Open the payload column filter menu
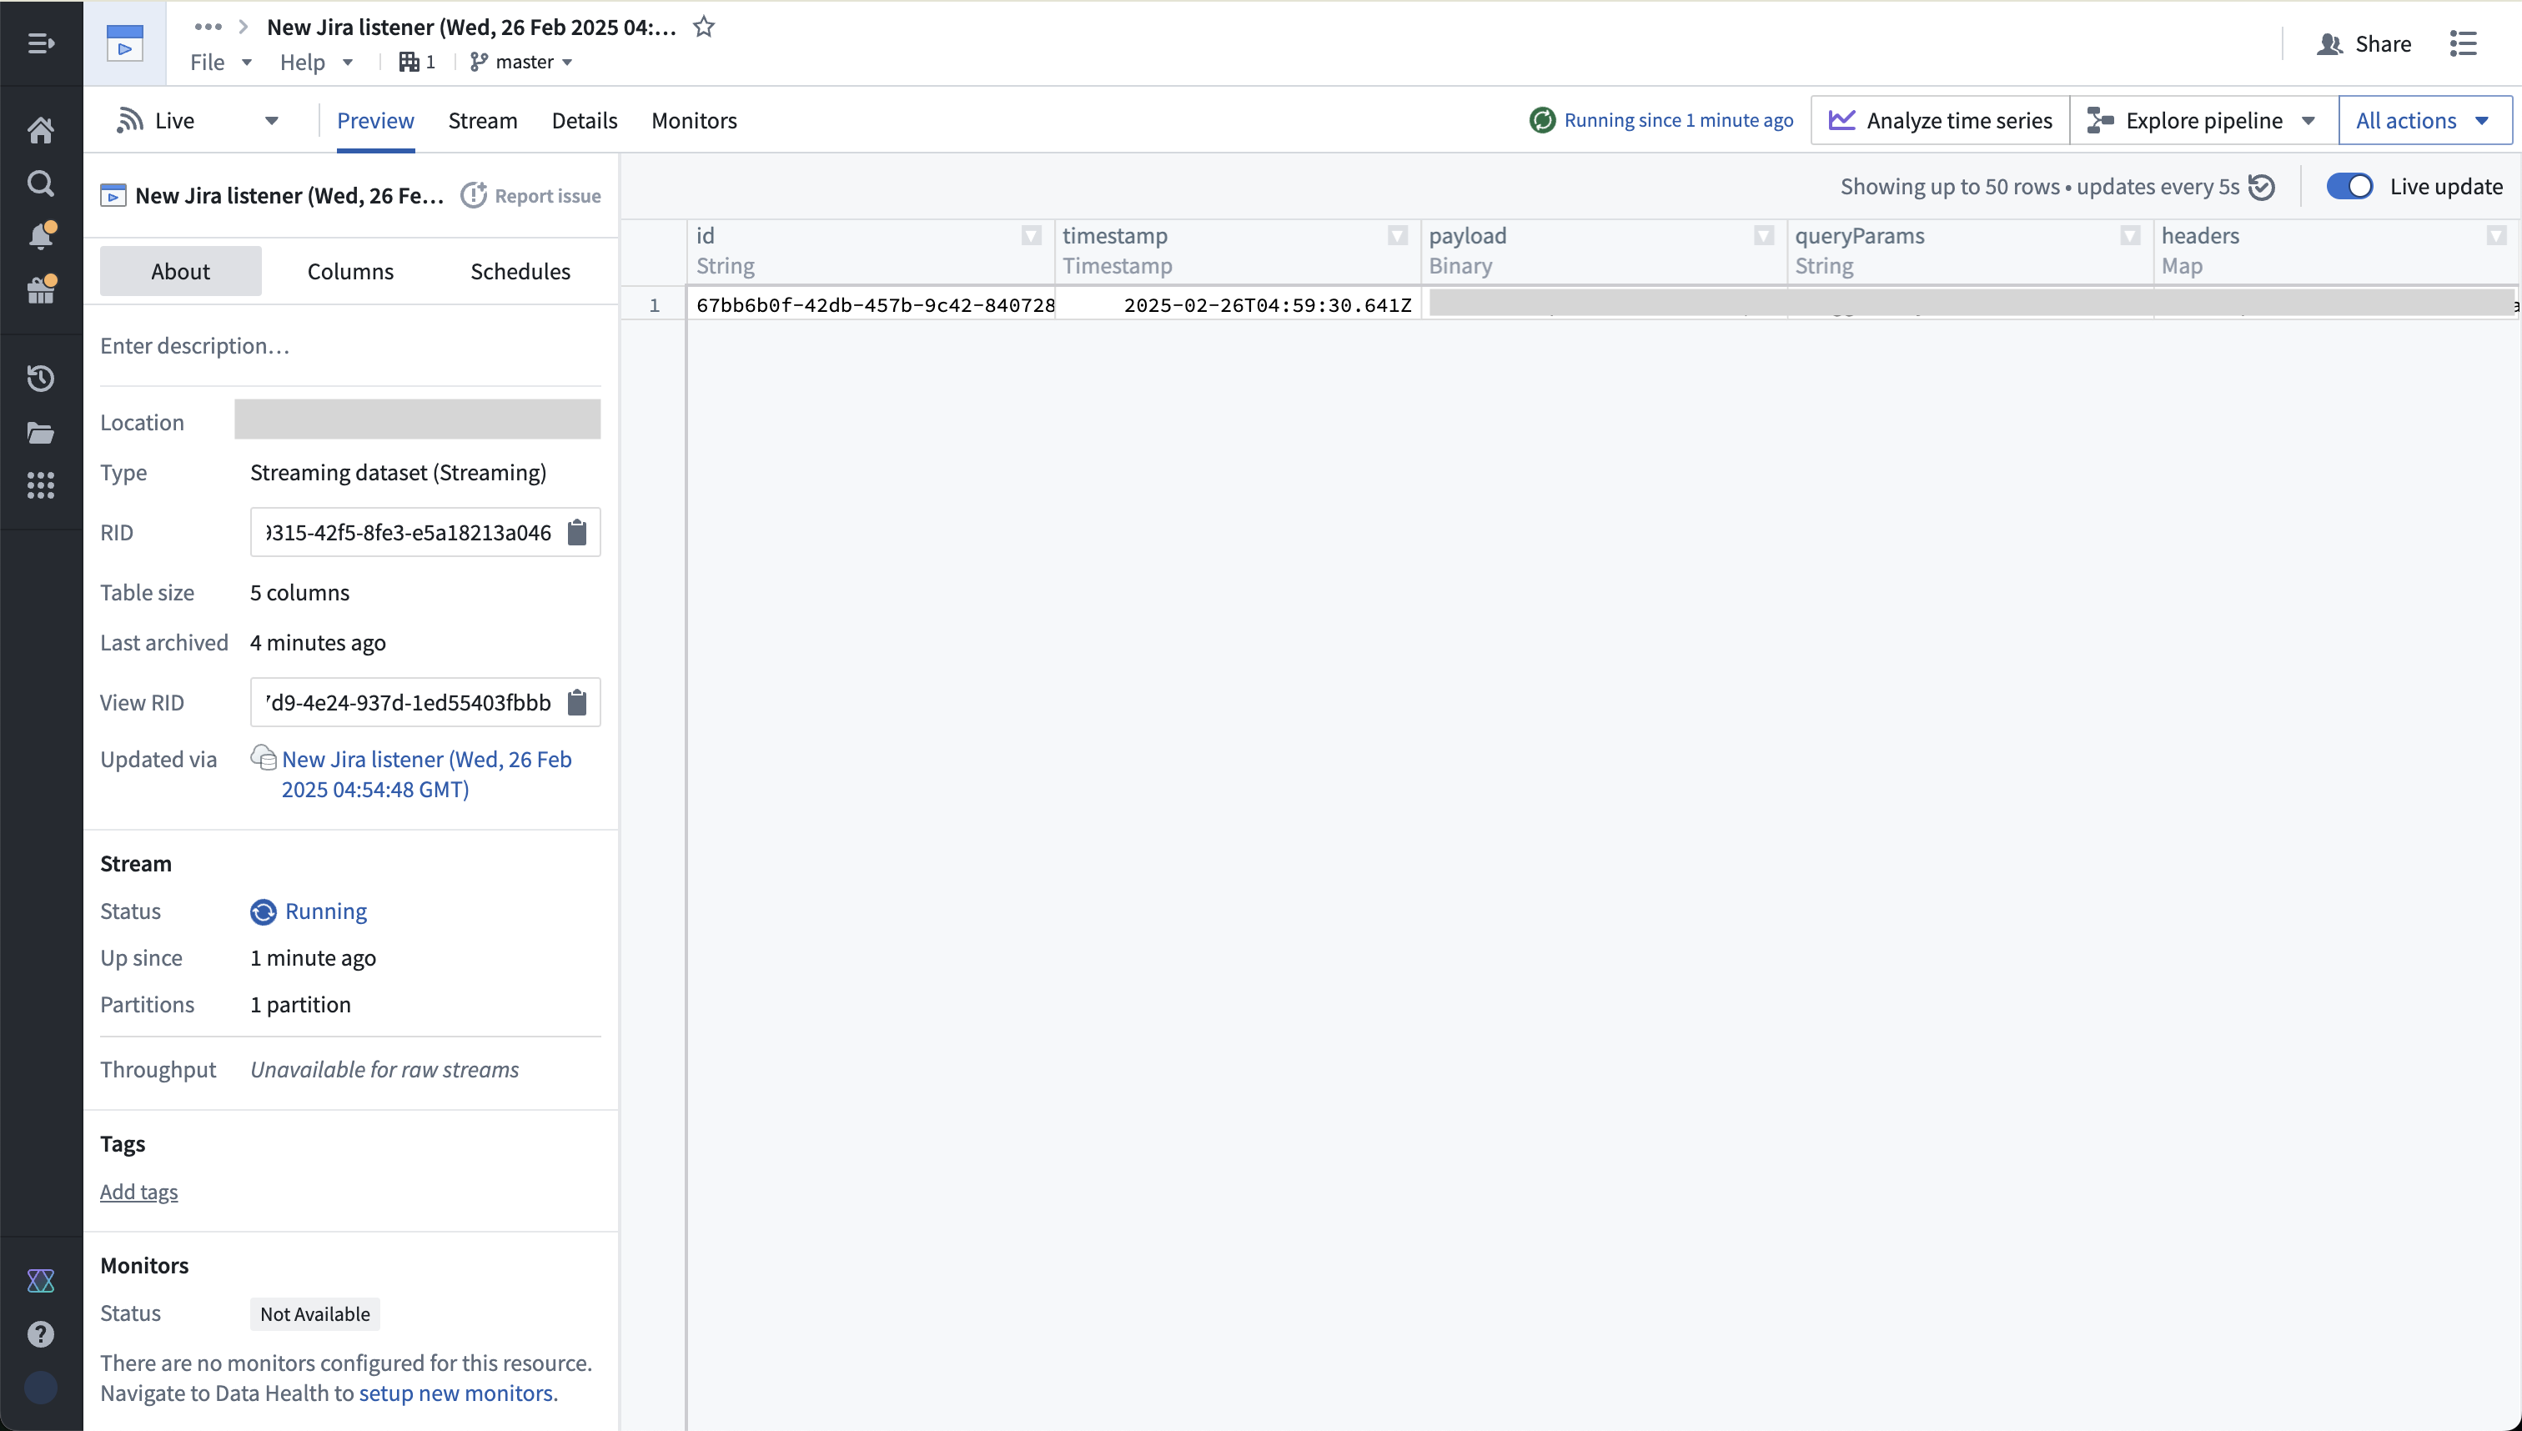This screenshot has width=2522, height=1431. click(x=1764, y=236)
